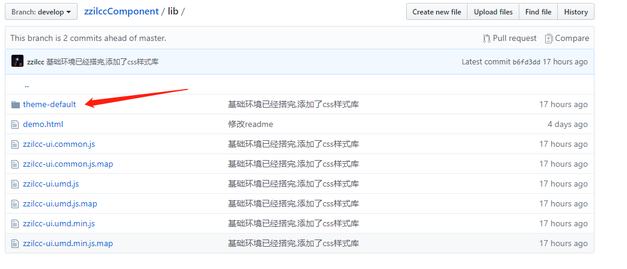The image size is (627, 269).
Task: Go up to parent directory (..)
Action: [x=26, y=85]
